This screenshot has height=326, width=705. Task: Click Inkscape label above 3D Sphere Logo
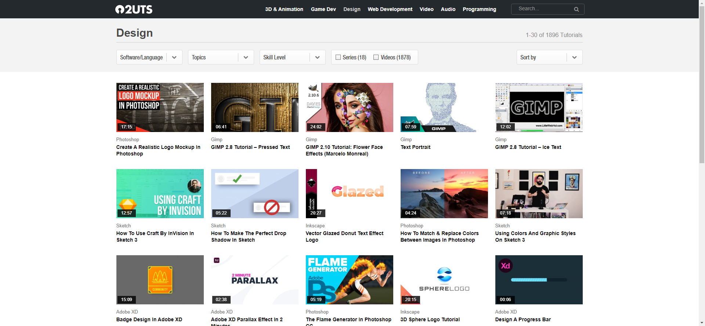point(410,312)
